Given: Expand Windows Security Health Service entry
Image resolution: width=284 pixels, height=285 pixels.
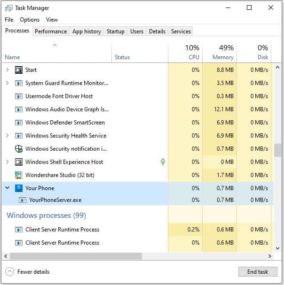Looking at the screenshot, I should click(7, 135).
